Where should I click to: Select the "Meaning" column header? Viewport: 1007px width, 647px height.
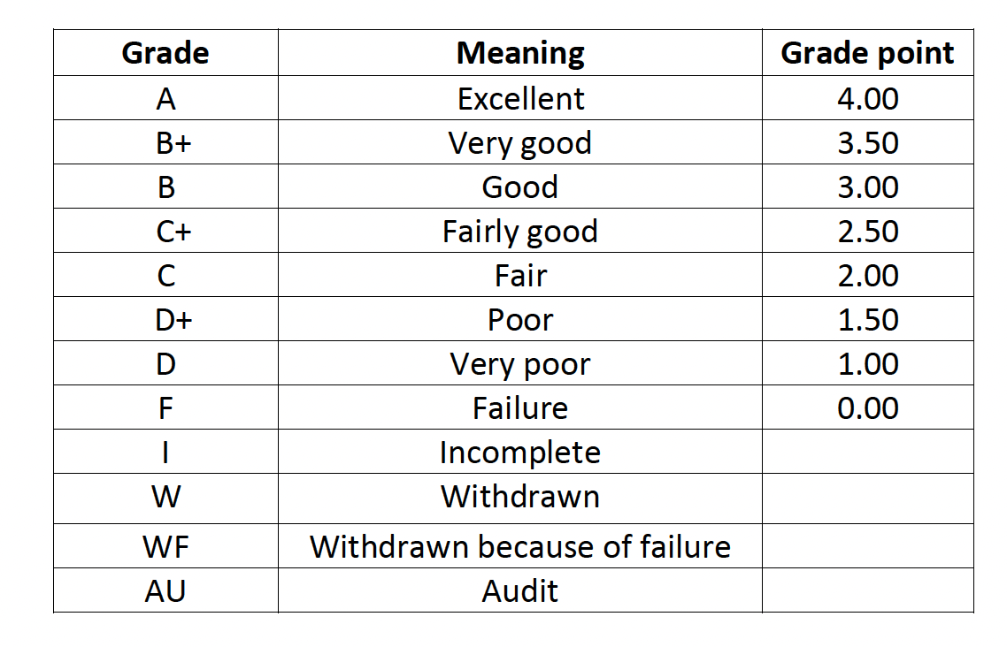(520, 53)
